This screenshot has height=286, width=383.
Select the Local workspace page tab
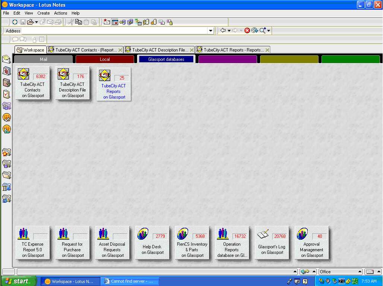(105, 59)
